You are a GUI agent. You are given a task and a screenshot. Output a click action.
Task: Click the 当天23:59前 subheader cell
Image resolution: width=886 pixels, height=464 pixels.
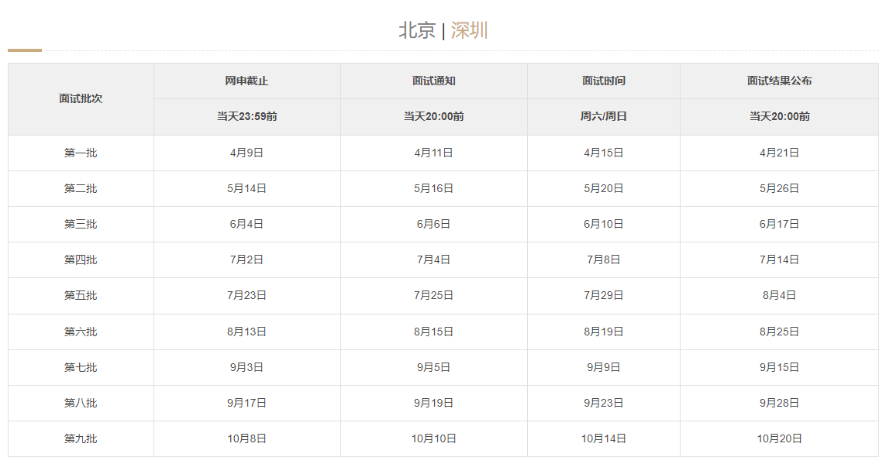pos(247,117)
